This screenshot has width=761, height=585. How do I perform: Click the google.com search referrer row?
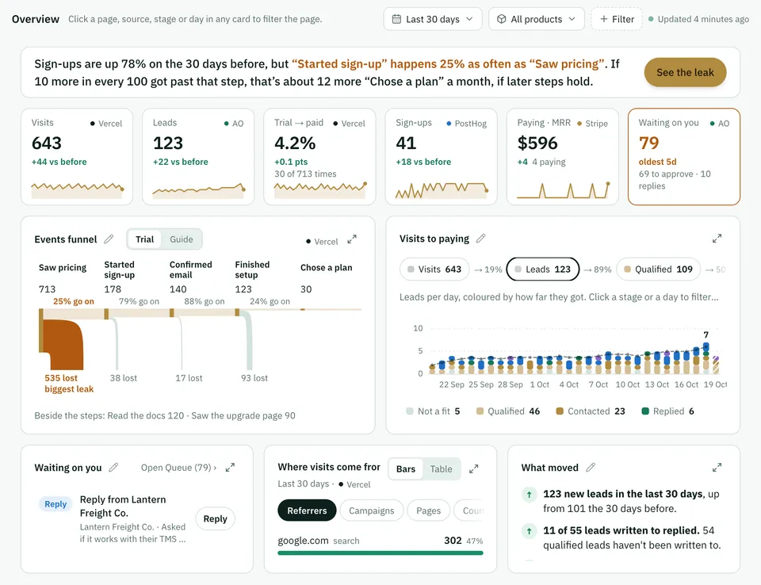[x=380, y=541]
